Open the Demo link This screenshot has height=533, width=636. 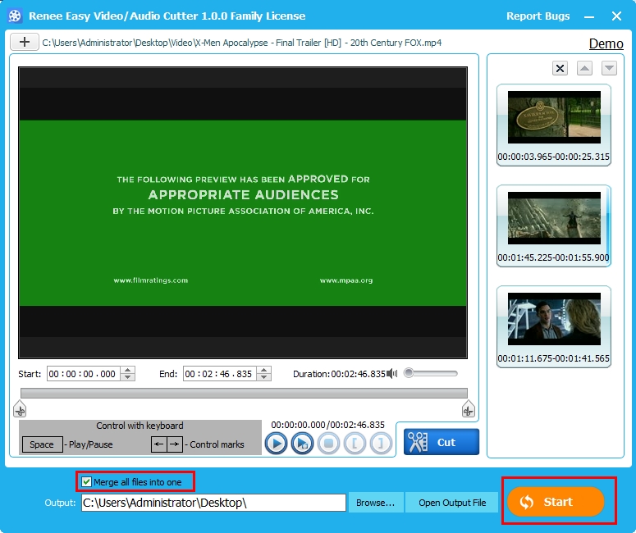[x=606, y=43]
